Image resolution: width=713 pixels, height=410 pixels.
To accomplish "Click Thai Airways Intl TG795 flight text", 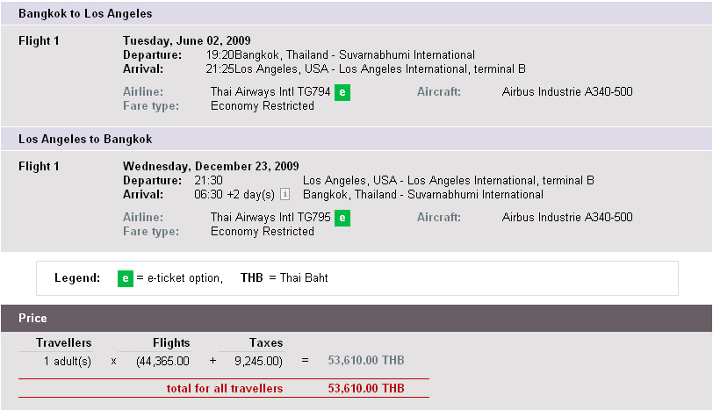I will [270, 217].
